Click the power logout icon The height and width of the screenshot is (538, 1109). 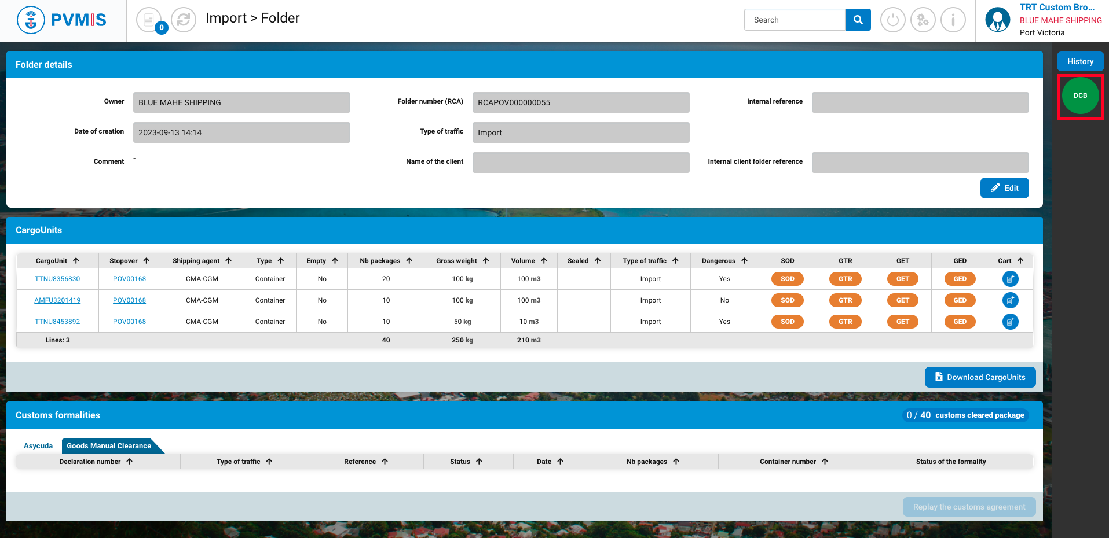(x=892, y=20)
